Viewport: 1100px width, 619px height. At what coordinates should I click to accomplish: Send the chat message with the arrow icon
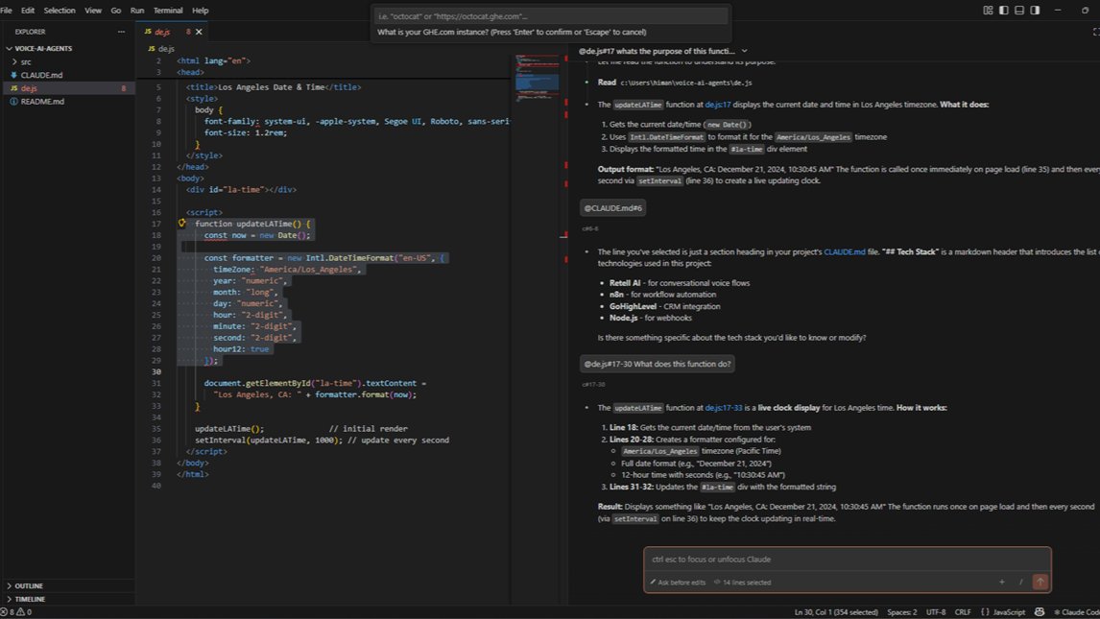[1040, 582]
